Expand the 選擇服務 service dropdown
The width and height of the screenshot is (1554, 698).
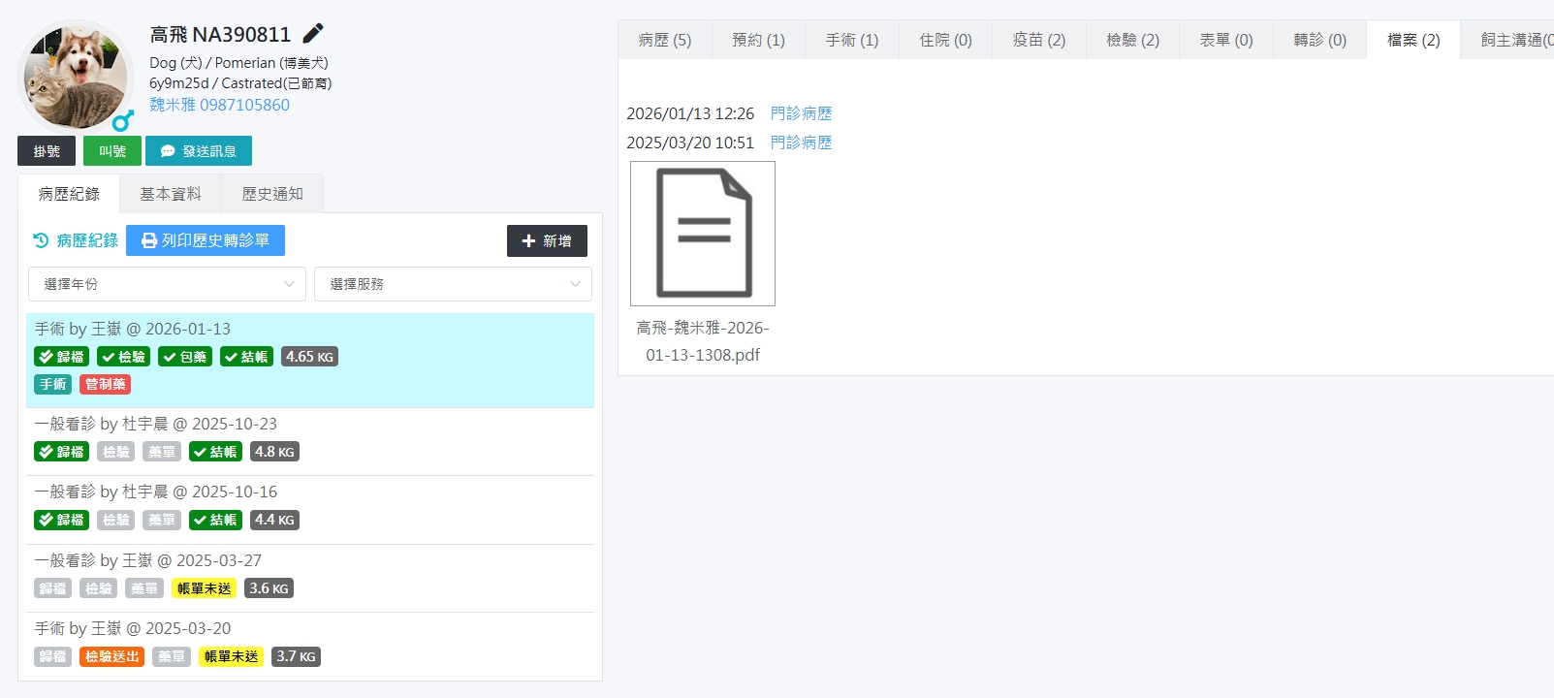coord(453,284)
